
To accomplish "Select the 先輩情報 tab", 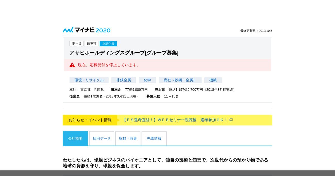I will [x=154, y=138].
